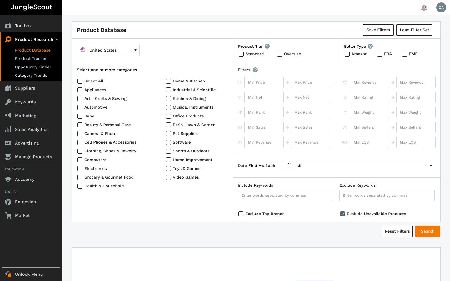Click the Seller Type help icon

click(370, 46)
